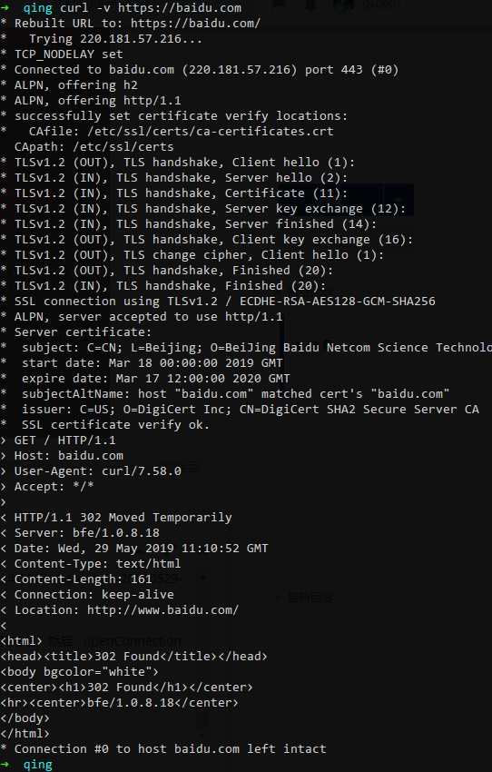Click the ECDHE-RSA-AES128-GCM-SHA256 cipher text
Screen dimensions: 492x772
(338, 301)
